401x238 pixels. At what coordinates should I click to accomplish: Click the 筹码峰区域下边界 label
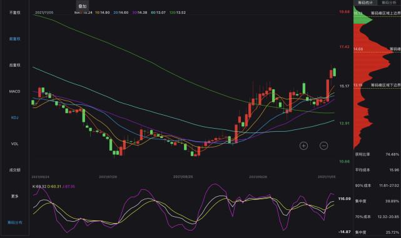click(385, 85)
